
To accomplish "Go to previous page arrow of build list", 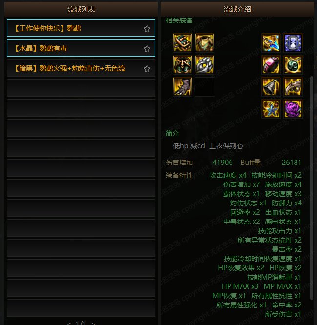I will [69, 323].
